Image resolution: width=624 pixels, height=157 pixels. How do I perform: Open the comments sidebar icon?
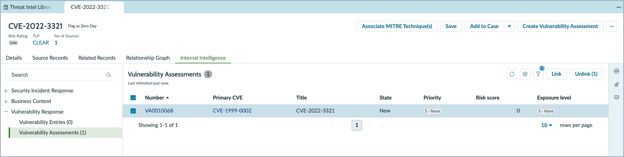click(x=617, y=98)
